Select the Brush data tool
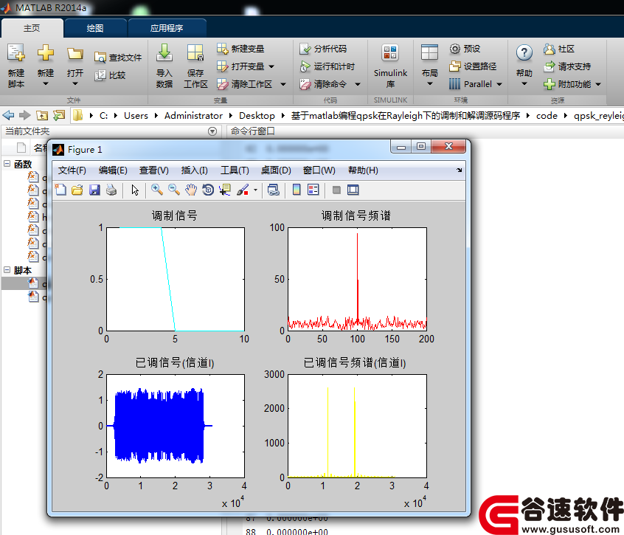Viewport: 624px width, 535px height. 243,190
